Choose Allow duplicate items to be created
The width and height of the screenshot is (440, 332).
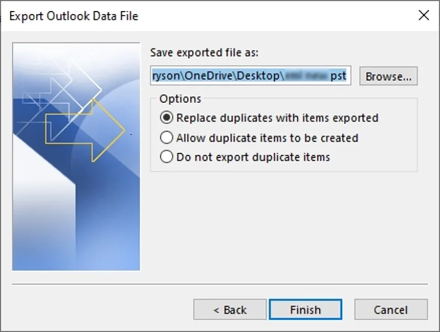pos(166,137)
